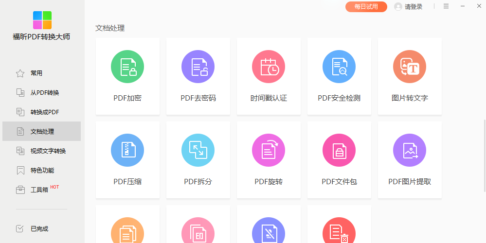Minimize the application window
Image resolution: width=486 pixels, height=243 pixels.
[x=463, y=6]
